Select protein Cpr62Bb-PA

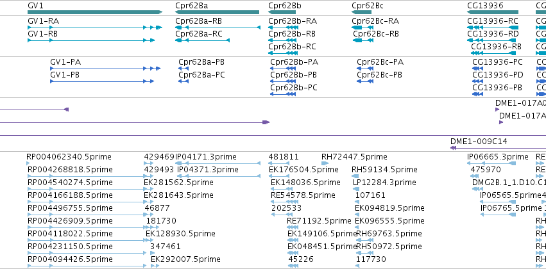tap(294, 62)
